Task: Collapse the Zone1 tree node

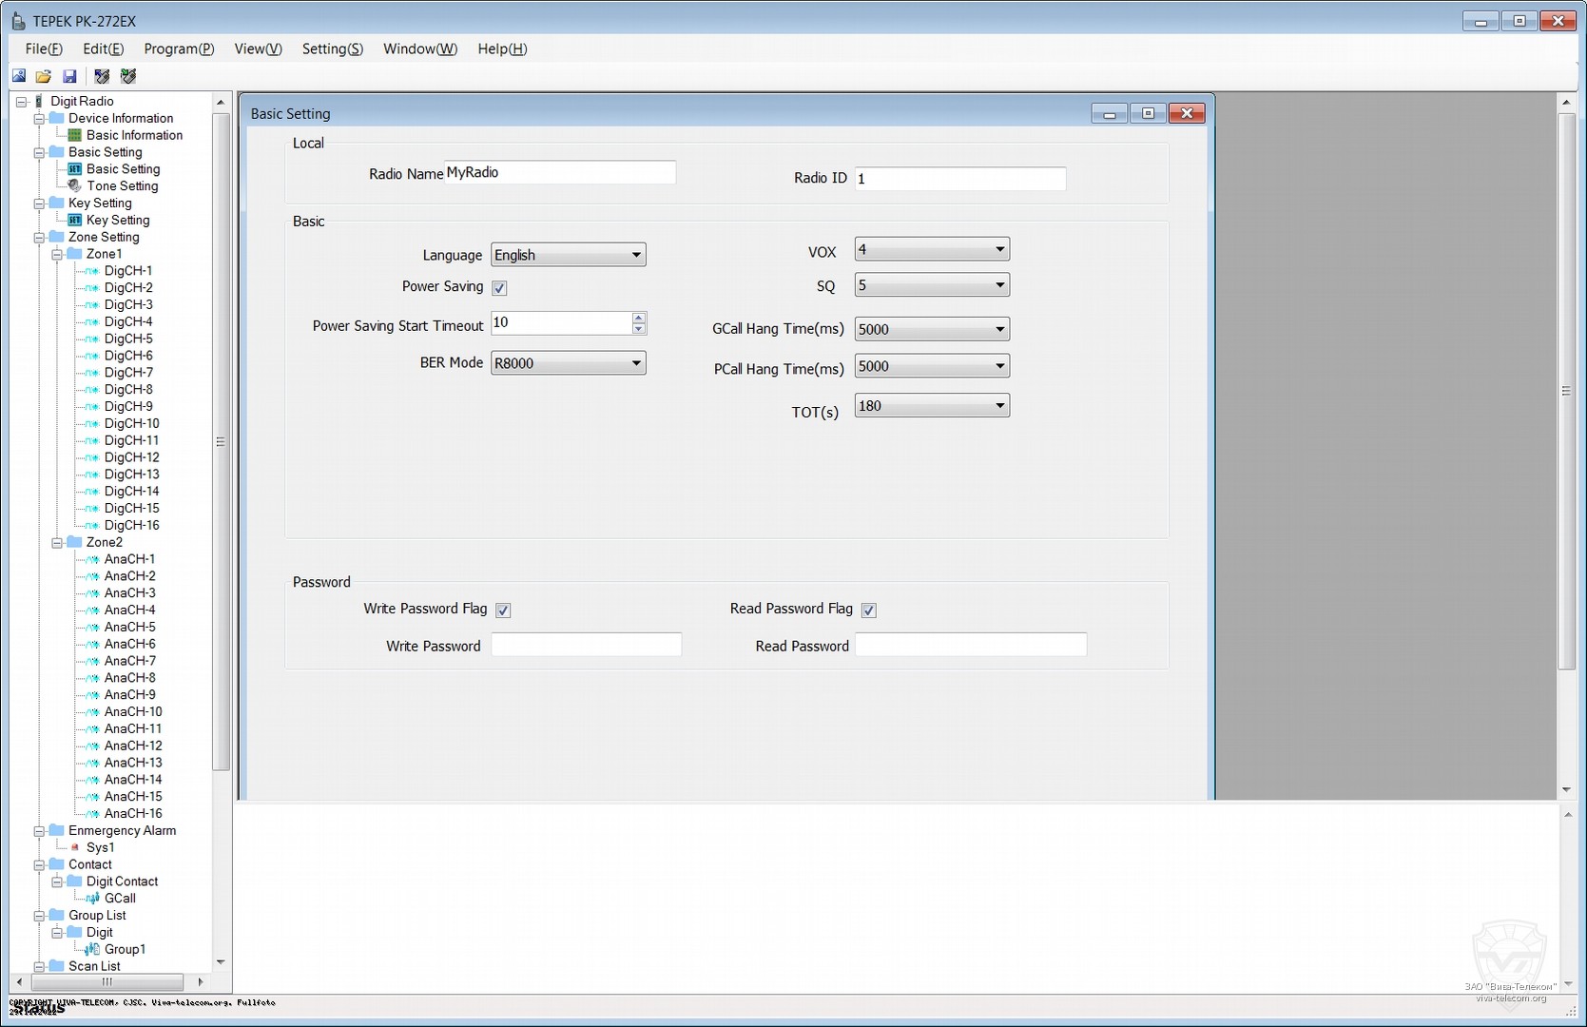Action: coord(57,255)
